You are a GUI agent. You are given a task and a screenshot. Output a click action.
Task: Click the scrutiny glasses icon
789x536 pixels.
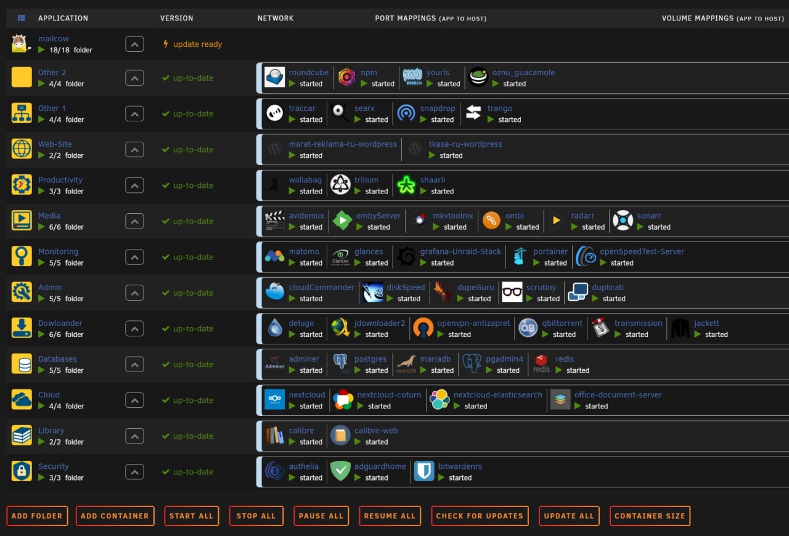(512, 292)
